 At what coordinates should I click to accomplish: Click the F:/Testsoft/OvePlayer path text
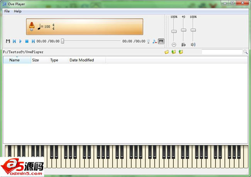point(23,52)
